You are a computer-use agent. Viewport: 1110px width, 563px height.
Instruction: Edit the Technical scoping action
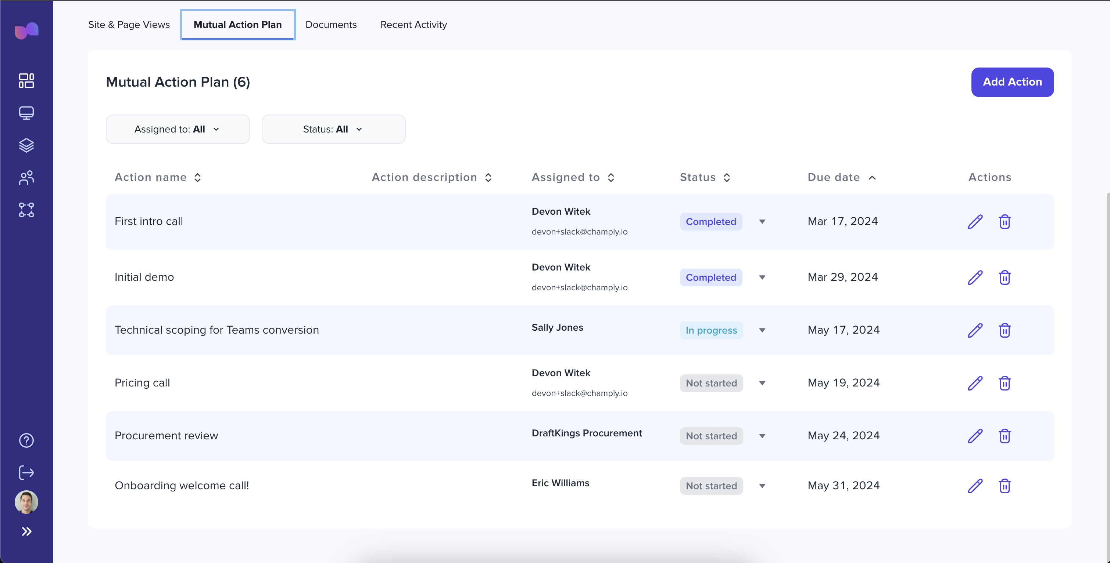[975, 331]
